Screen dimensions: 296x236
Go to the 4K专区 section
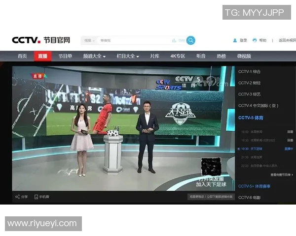(x=178, y=56)
